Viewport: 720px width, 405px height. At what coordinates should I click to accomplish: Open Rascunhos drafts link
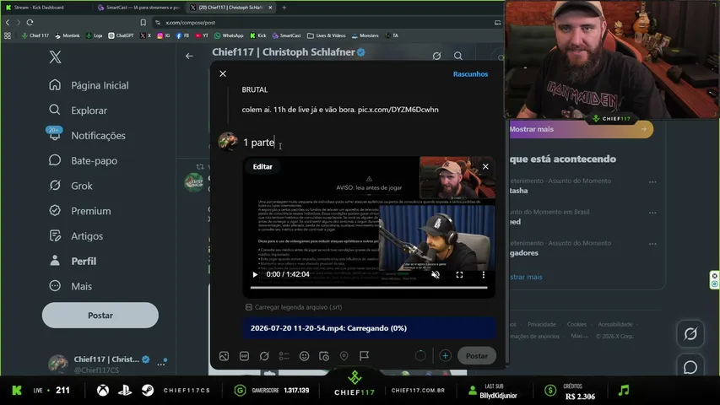470,74
